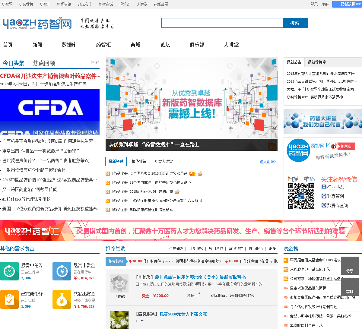
Task: Click the 药智网 round avatar logo
Action: (x=298, y=150)
